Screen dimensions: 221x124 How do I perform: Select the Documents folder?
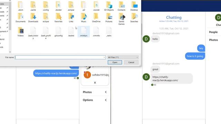(21, 18)
